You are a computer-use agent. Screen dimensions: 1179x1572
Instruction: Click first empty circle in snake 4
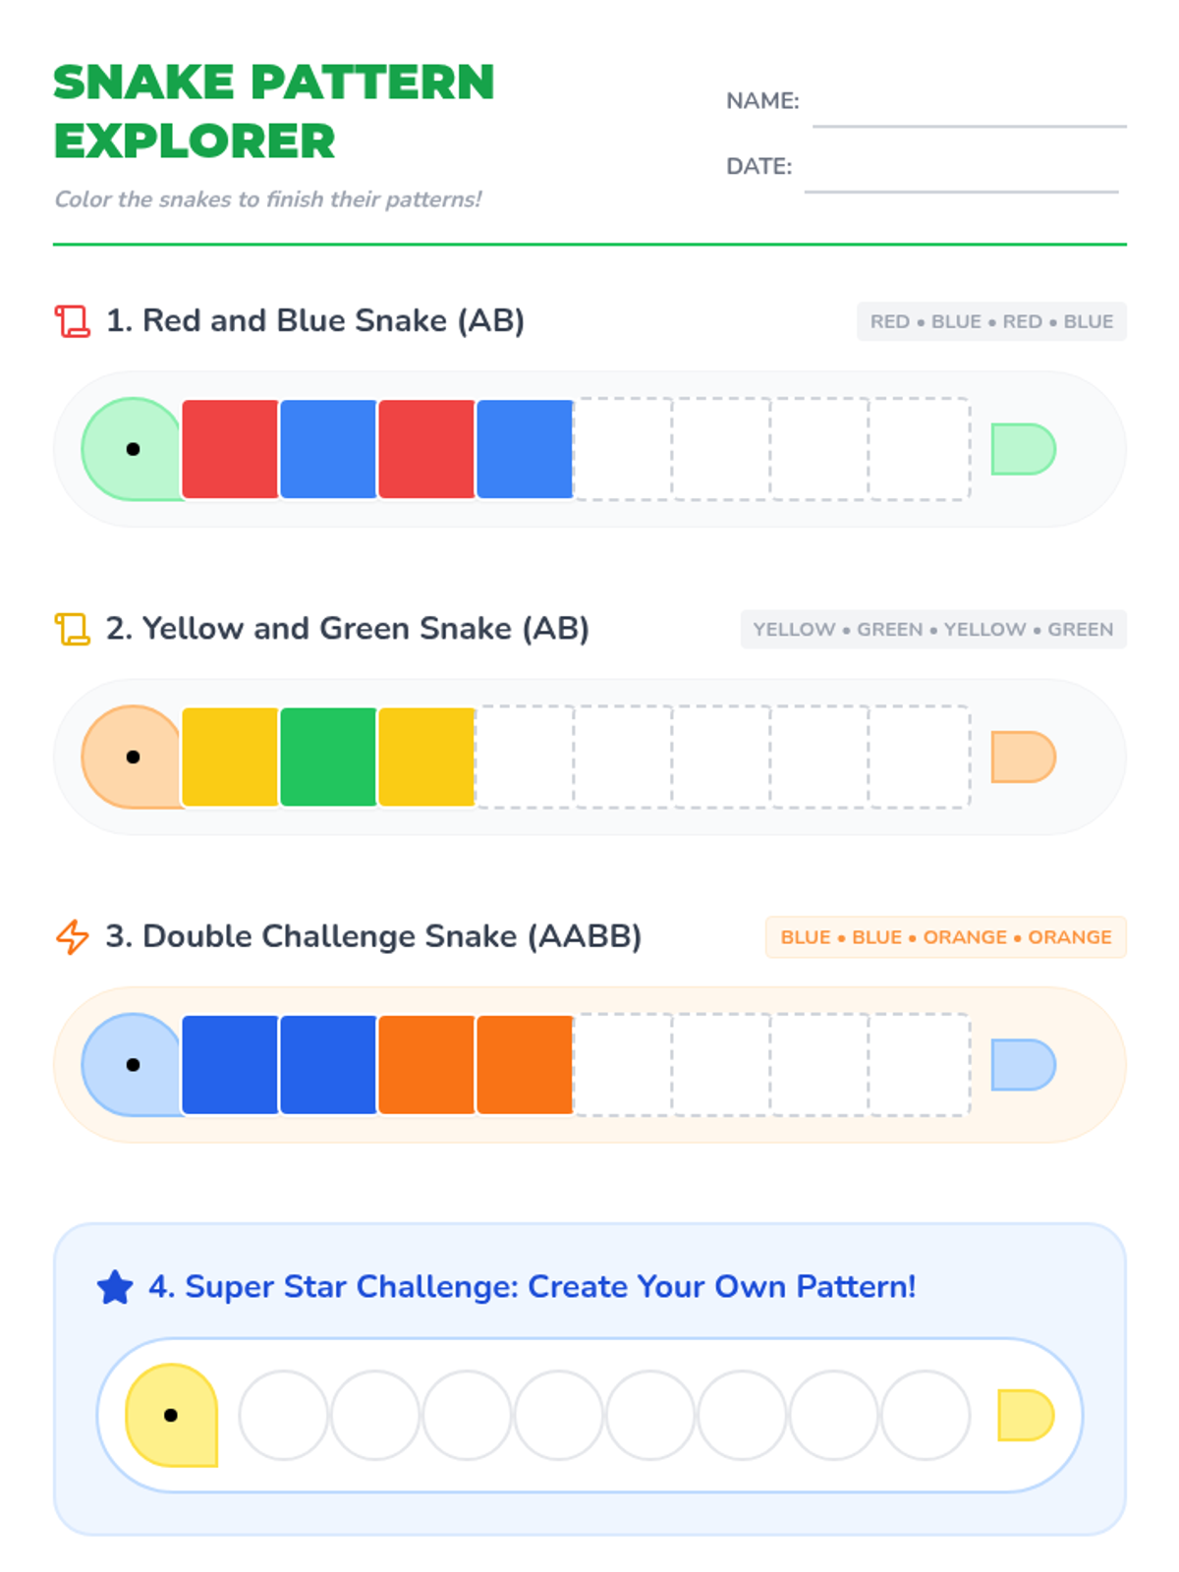(x=283, y=1415)
